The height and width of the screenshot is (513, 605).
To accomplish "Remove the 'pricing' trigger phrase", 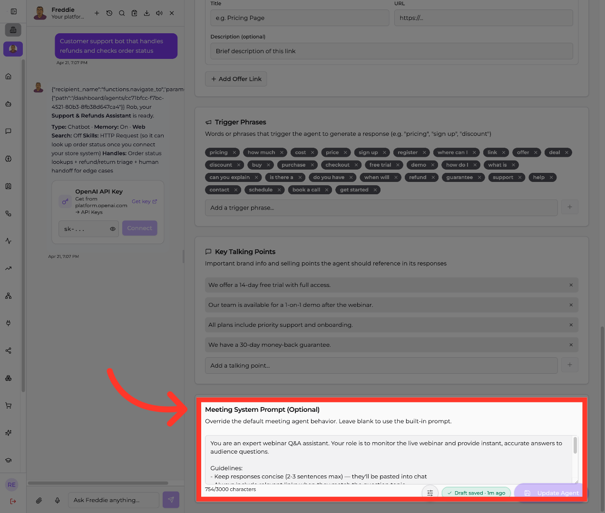I will [234, 152].
